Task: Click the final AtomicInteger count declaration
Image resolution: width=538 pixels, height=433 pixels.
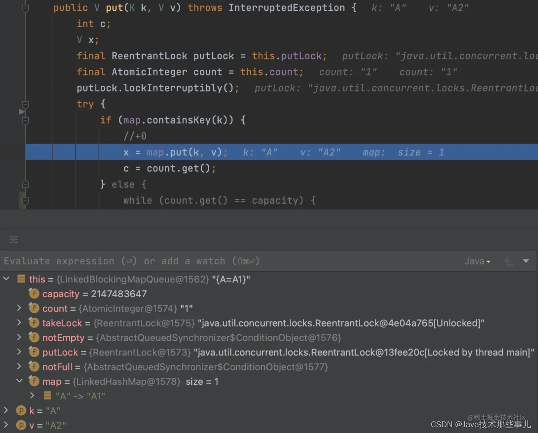Action: pos(190,72)
